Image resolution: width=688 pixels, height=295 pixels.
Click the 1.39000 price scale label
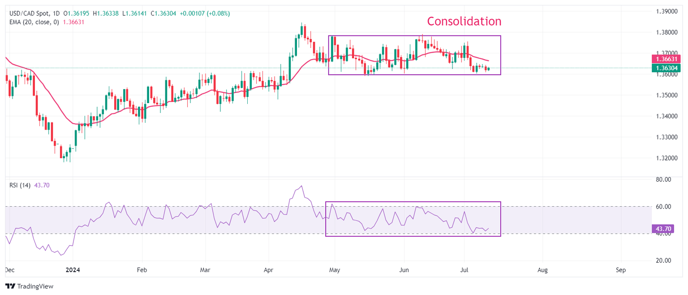point(666,11)
